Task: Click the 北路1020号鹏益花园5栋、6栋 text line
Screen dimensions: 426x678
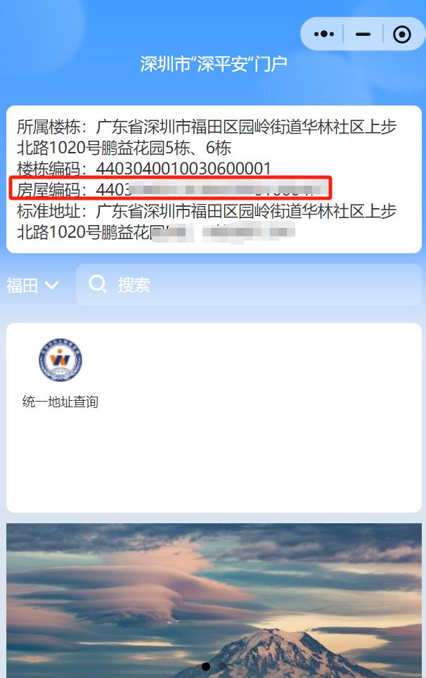Action: (124, 148)
